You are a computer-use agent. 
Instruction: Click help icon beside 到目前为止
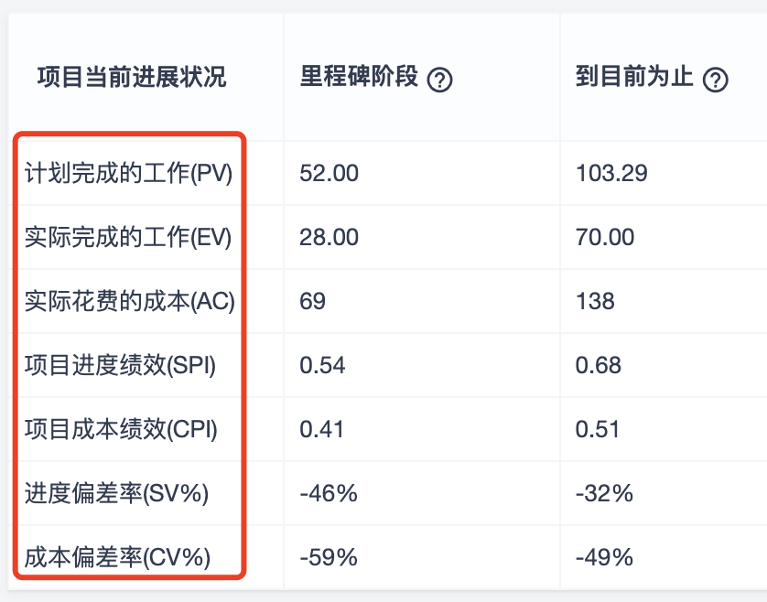715,80
